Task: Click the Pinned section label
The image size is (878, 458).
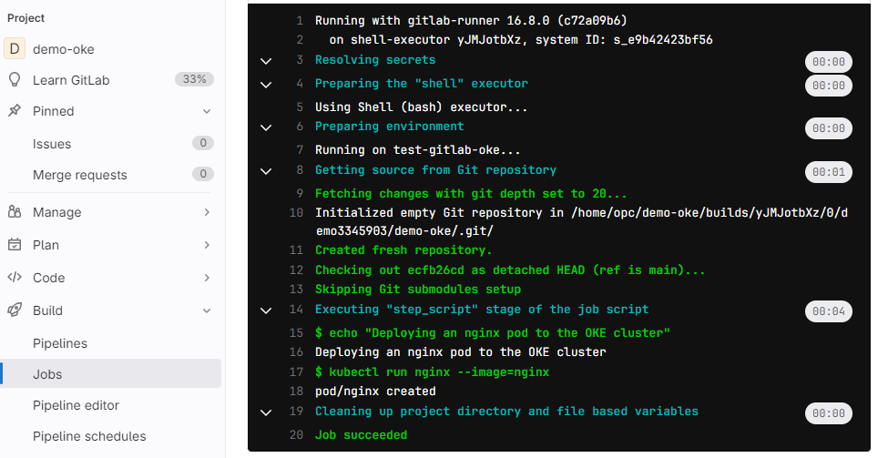Action: [x=53, y=111]
